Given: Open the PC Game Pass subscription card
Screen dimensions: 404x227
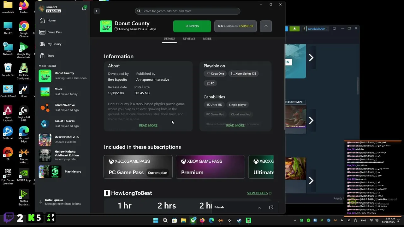Looking at the screenshot, I should [138, 167].
